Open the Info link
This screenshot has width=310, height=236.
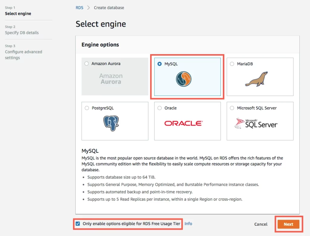[188, 224]
